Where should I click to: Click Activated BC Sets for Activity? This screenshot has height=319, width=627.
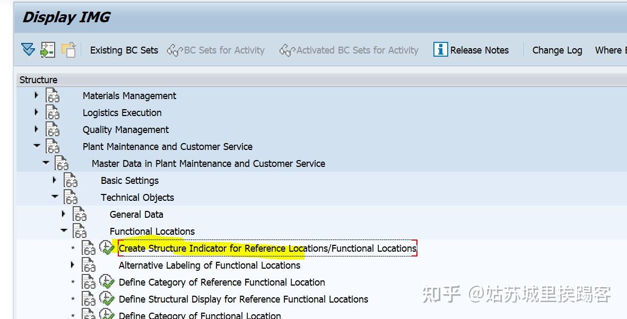(x=349, y=50)
